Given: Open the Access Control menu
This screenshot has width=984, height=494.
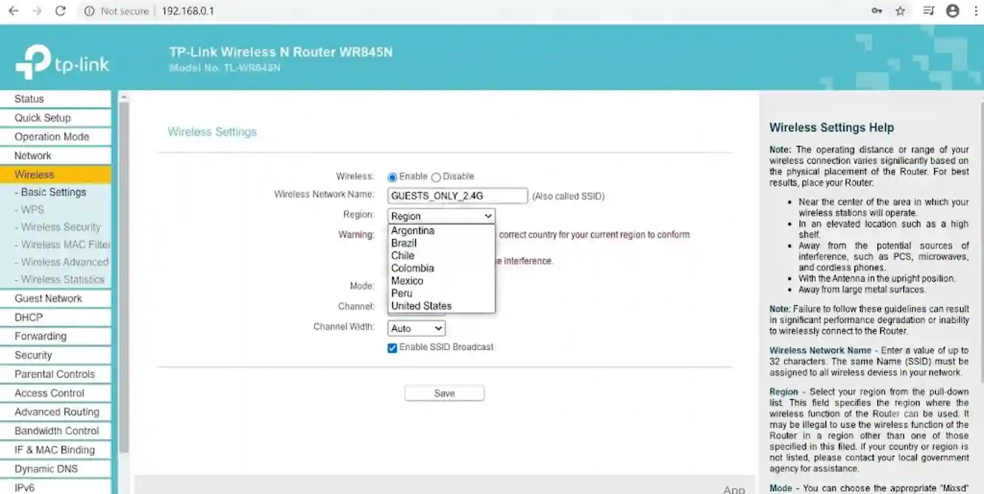Looking at the screenshot, I should (55, 393).
